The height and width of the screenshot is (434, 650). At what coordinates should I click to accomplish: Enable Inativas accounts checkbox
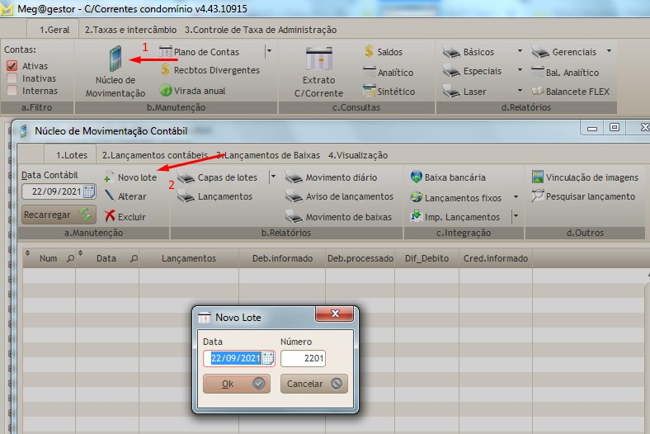(x=12, y=78)
